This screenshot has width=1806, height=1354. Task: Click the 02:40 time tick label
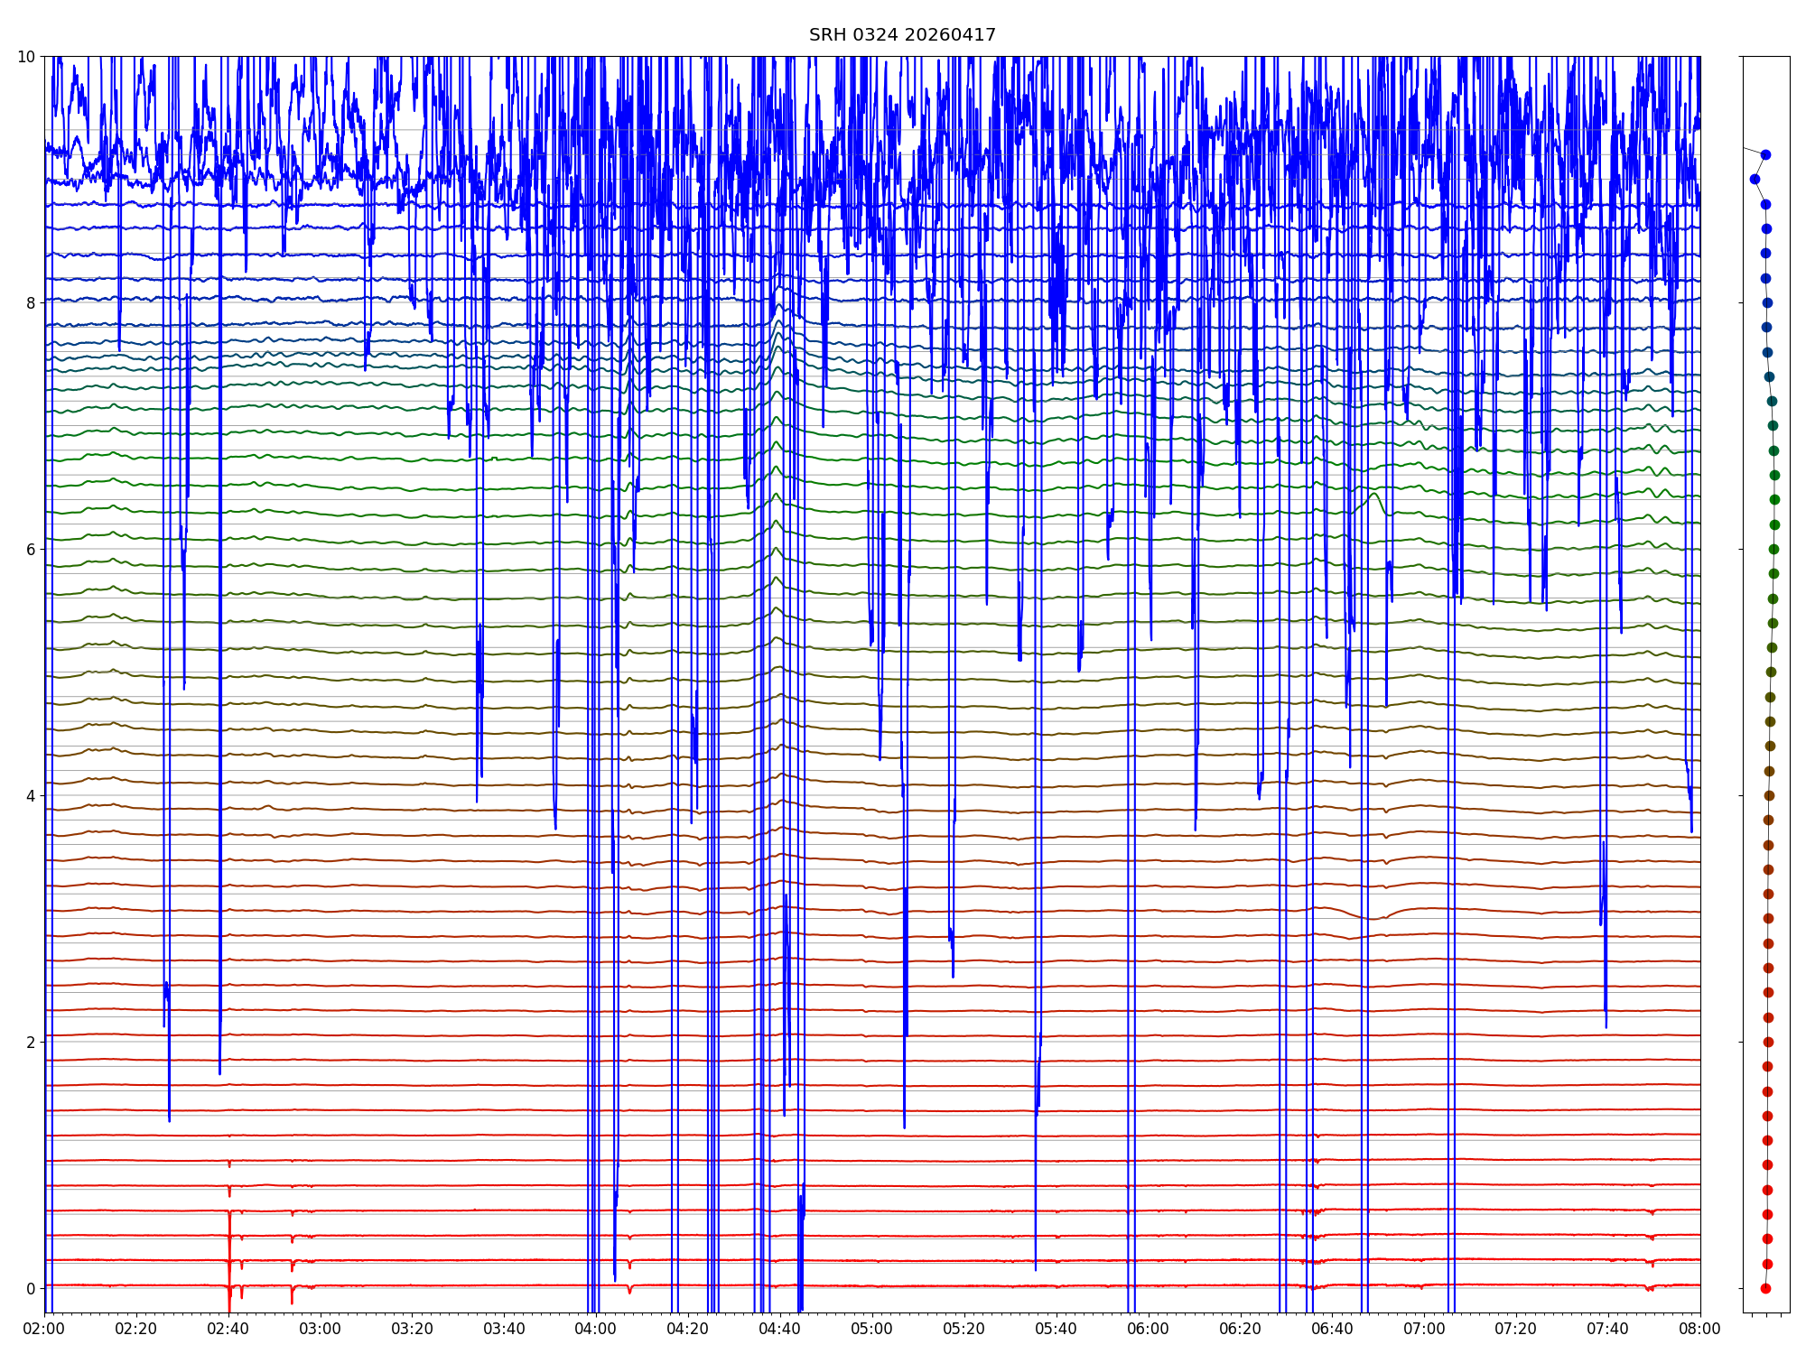pyautogui.click(x=228, y=1329)
